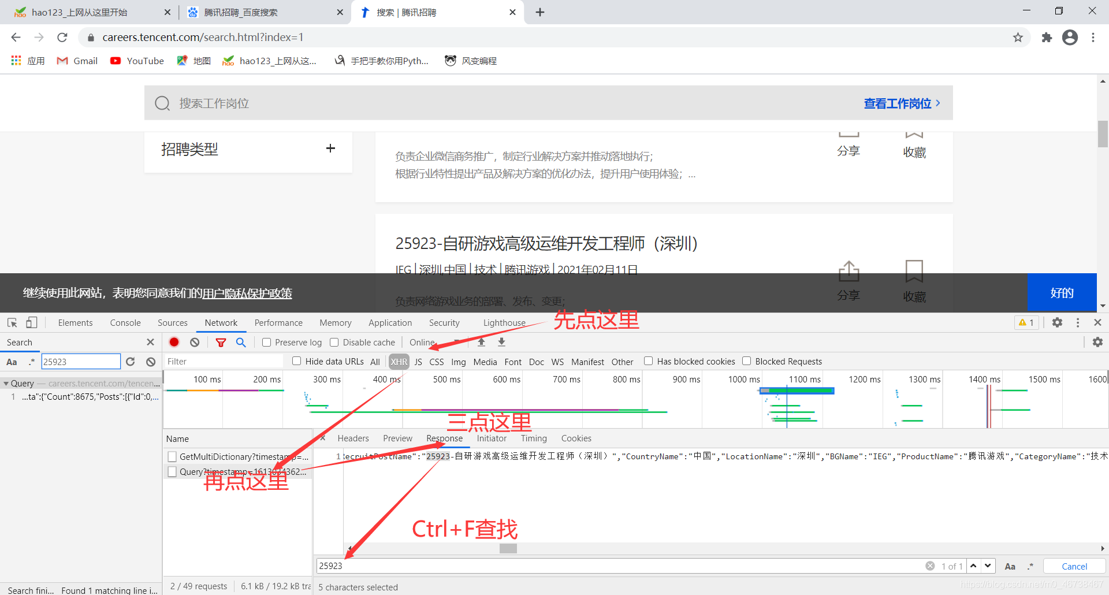The image size is (1109, 595).
Task: Open 用户隐私保护政策 link
Action: (247, 293)
